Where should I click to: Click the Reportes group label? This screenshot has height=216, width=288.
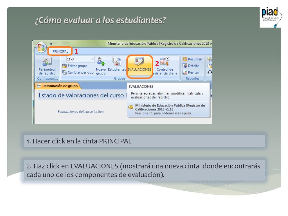(x=192, y=78)
